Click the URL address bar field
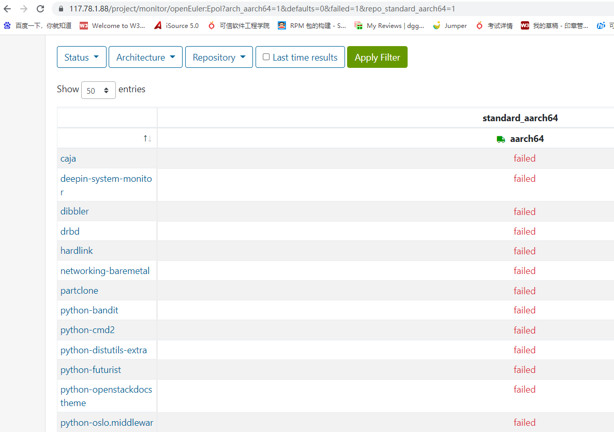 [310, 9]
